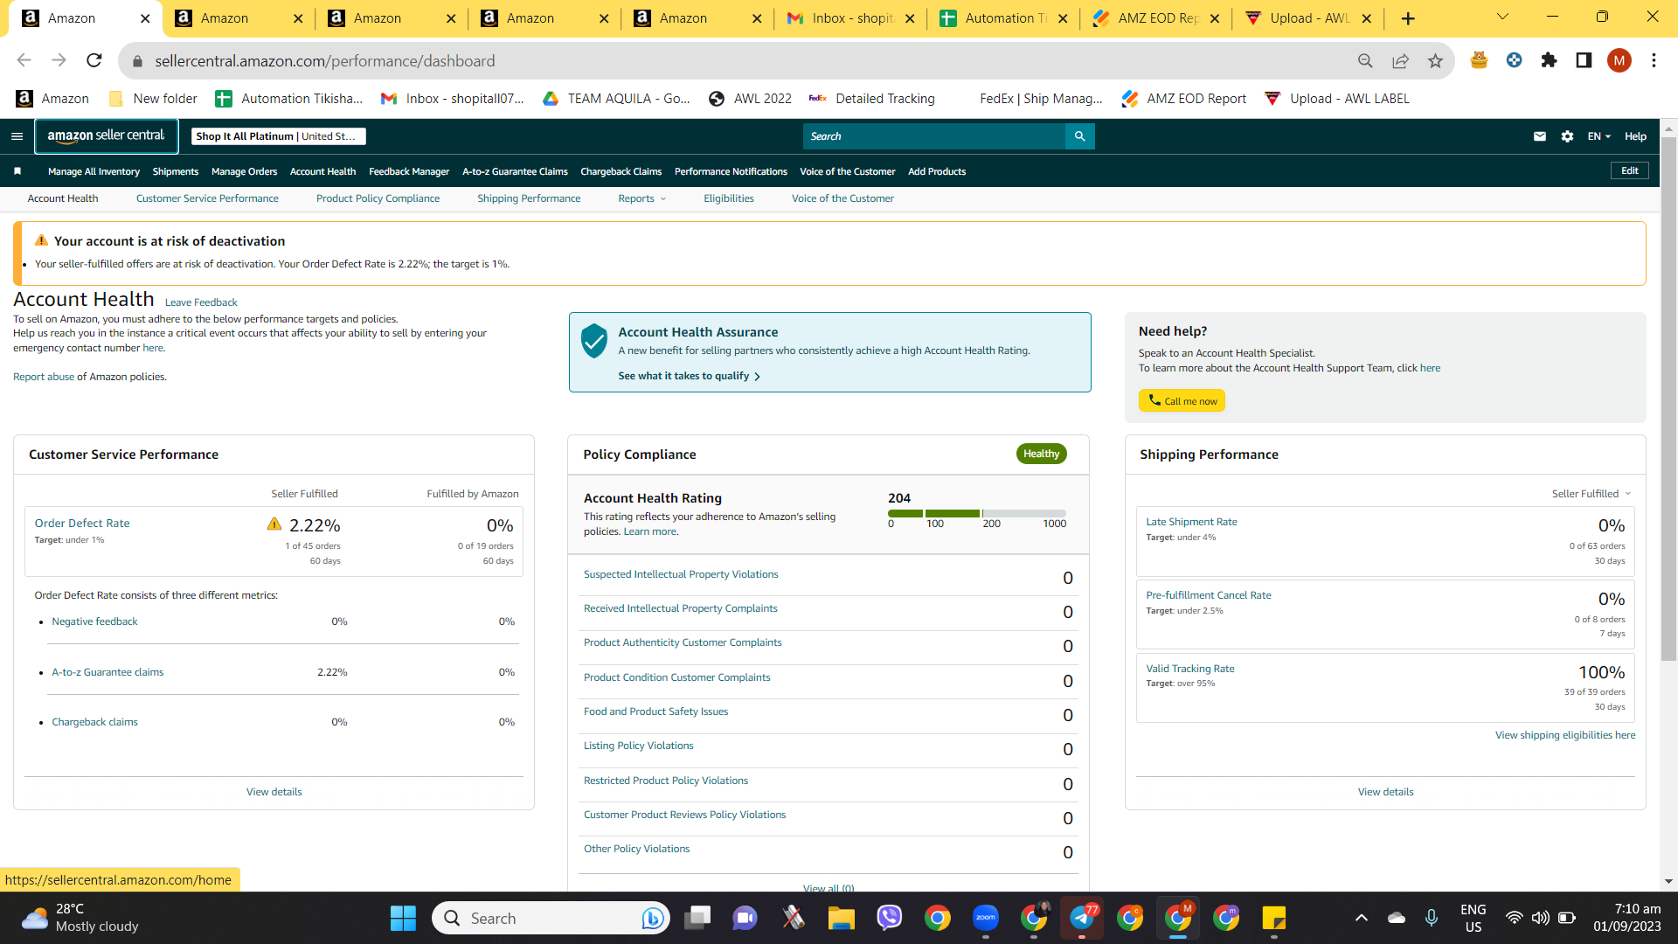Open Late Shipment Rate link

(1191, 522)
